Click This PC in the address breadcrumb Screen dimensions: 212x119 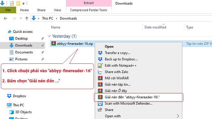48,18
